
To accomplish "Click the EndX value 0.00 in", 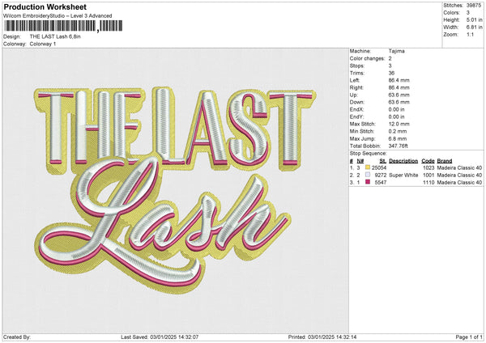I will (x=396, y=109).
